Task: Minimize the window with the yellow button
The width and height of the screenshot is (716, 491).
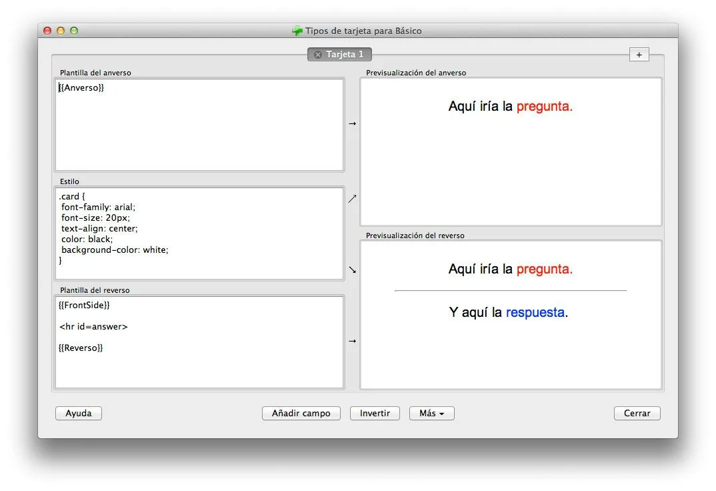Action: click(x=61, y=31)
